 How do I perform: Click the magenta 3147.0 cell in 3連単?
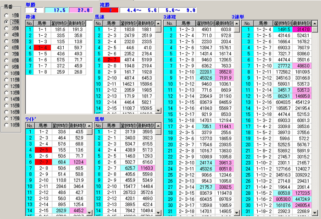pyautogui.click(x=302, y=29)
